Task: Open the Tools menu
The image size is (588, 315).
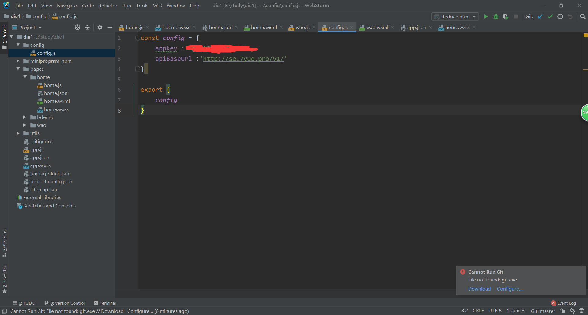Action: tap(142, 6)
